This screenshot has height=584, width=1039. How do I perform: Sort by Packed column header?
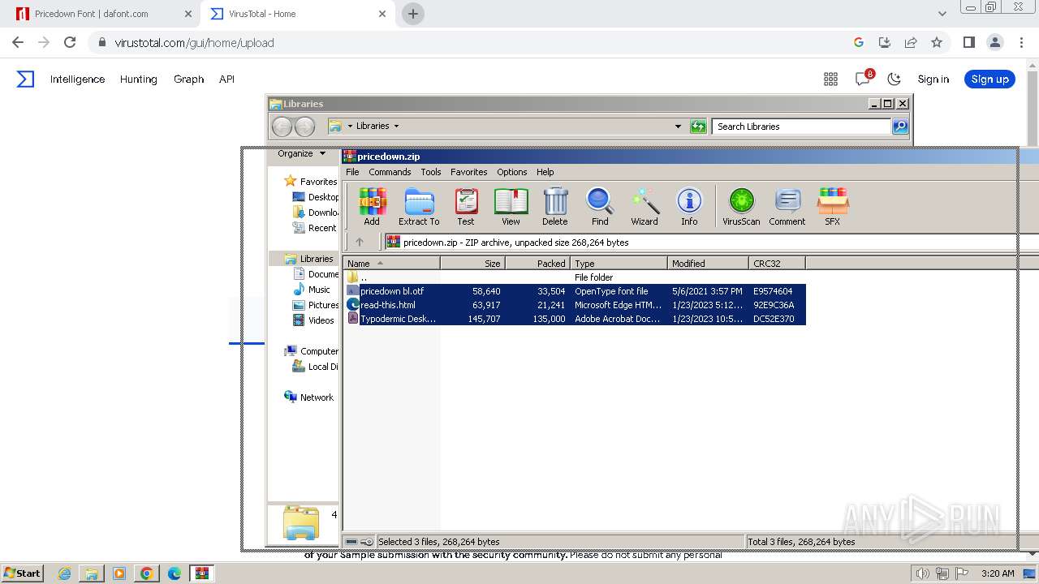pyautogui.click(x=539, y=264)
